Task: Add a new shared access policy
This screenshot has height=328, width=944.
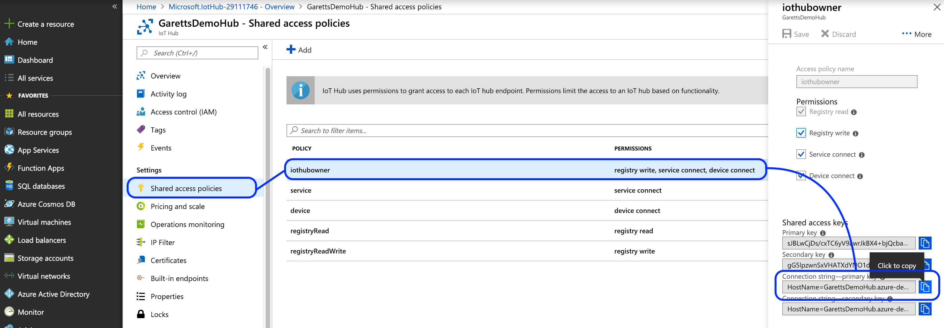Action: (x=299, y=50)
